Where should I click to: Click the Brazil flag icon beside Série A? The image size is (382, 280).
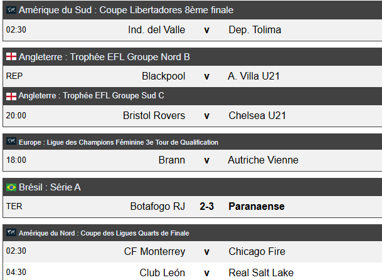[x=11, y=187]
